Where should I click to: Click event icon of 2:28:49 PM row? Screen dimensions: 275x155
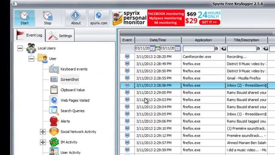(x=127, y=64)
